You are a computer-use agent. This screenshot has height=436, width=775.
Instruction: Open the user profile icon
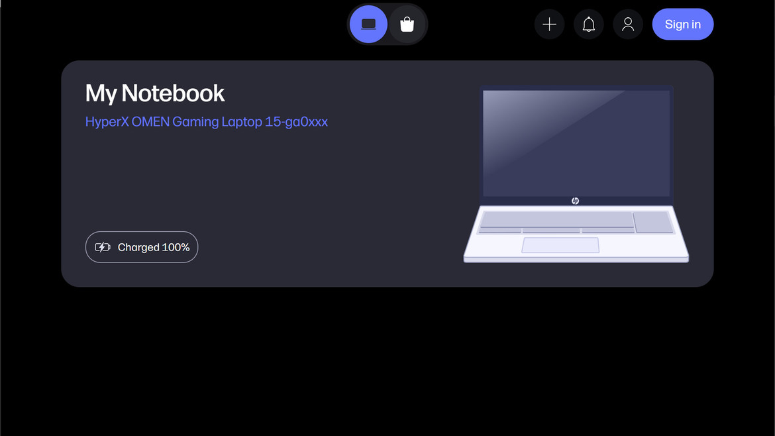[628, 25]
